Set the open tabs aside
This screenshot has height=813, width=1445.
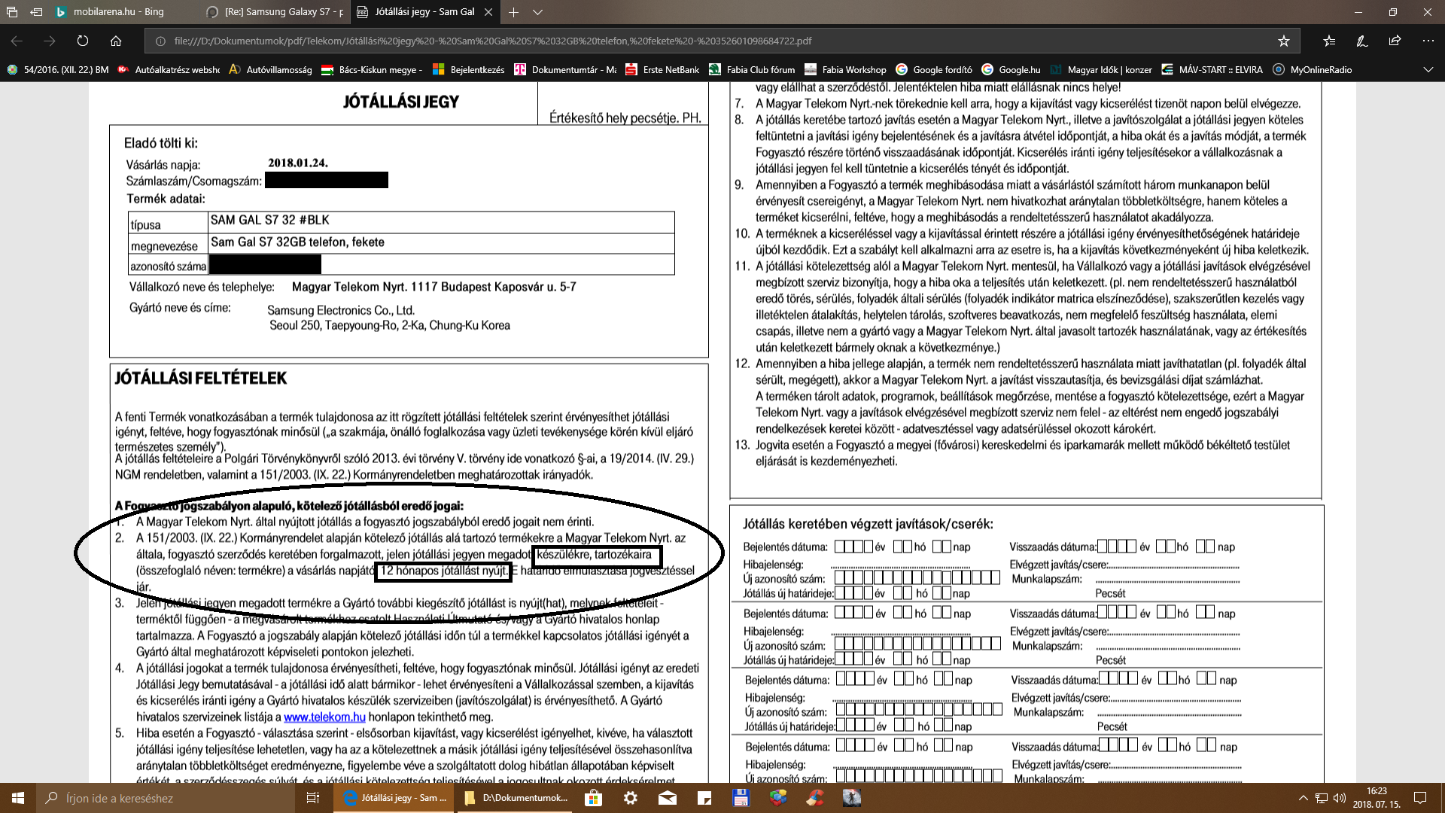[36, 12]
